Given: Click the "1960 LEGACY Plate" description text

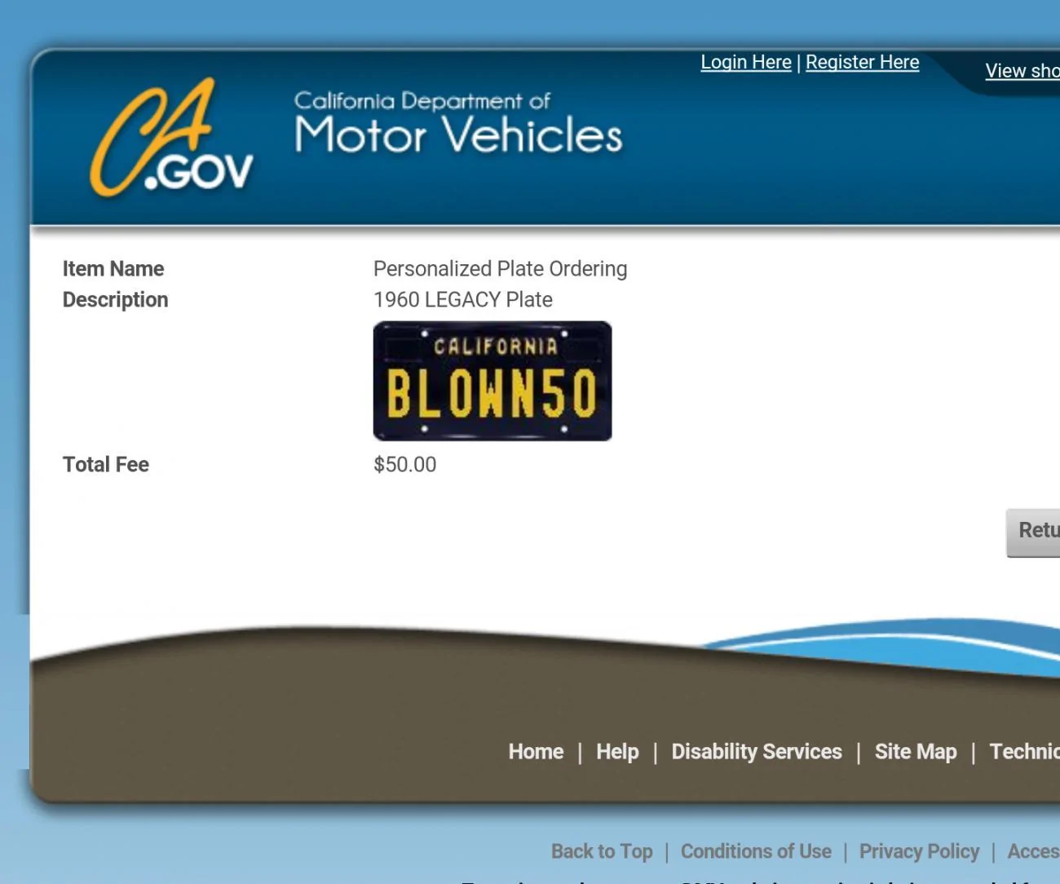Looking at the screenshot, I should tap(463, 300).
